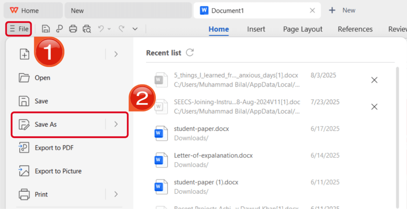Click the Save floppy icon in menu

(24, 101)
